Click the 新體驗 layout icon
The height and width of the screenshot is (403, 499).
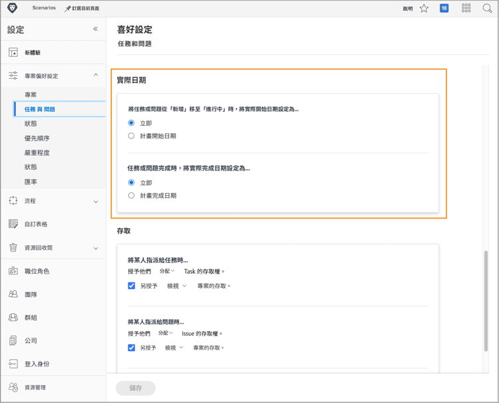tap(13, 52)
